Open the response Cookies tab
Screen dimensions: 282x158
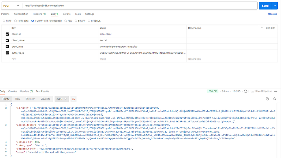[13, 91]
